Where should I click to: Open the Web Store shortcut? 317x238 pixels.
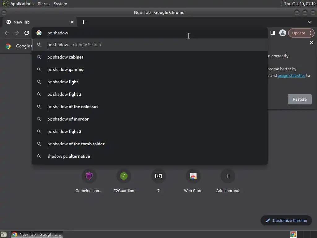point(193,181)
